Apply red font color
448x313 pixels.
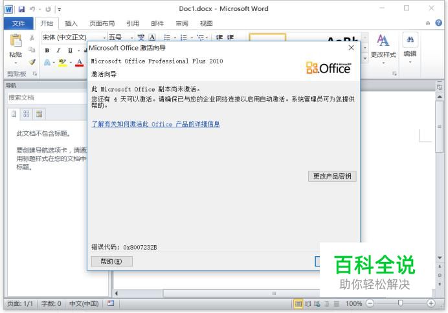pyautogui.click(x=79, y=62)
